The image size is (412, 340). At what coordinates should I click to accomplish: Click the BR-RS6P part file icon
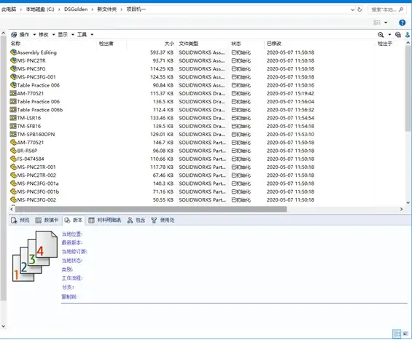[13, 151]
